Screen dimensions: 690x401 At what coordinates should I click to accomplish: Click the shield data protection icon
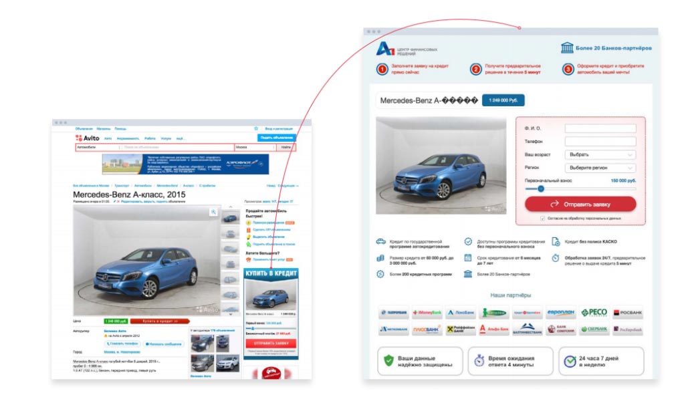388,361
